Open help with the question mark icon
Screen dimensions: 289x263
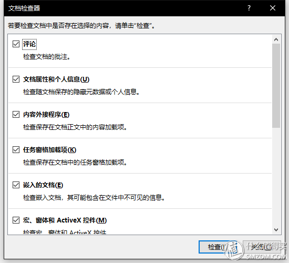(249, 8)
